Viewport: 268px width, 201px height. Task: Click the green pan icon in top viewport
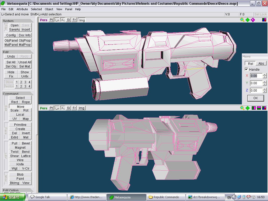point(248,20)
